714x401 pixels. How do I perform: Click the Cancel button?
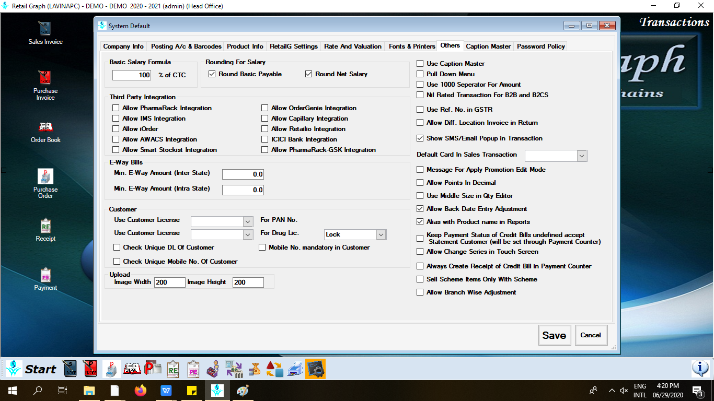[x=591, y=335]
